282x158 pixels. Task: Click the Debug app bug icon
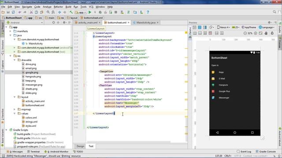click(100, 12)
